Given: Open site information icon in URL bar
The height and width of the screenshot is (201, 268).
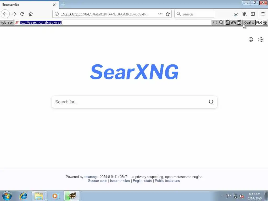Looking at the screenshot, I should pos(57,14).
